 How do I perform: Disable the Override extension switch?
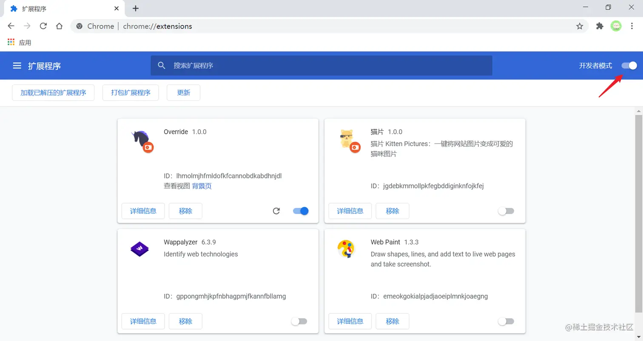coord(301,211)
